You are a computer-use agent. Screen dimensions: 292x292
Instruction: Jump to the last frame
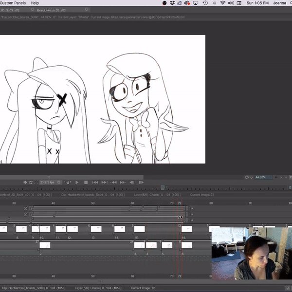click(104, 182)
